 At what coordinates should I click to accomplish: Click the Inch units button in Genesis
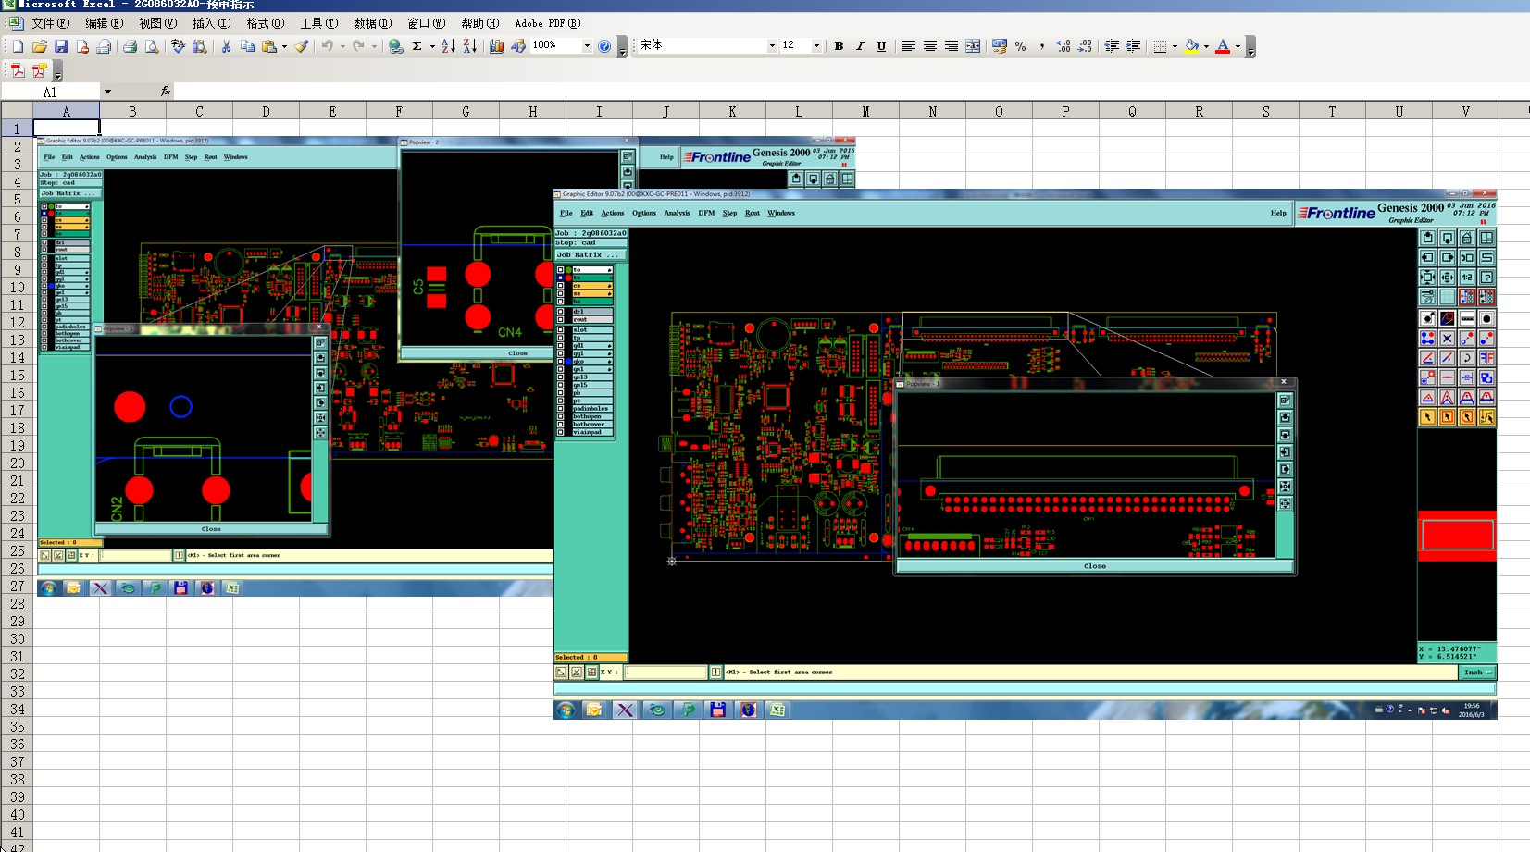1476,673
